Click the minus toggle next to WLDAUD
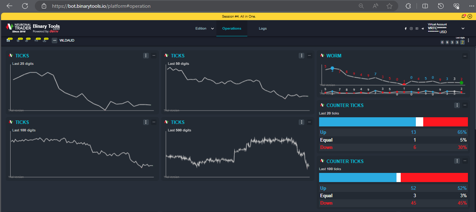This screenshot has width=476, height=212. click(55, 40)
